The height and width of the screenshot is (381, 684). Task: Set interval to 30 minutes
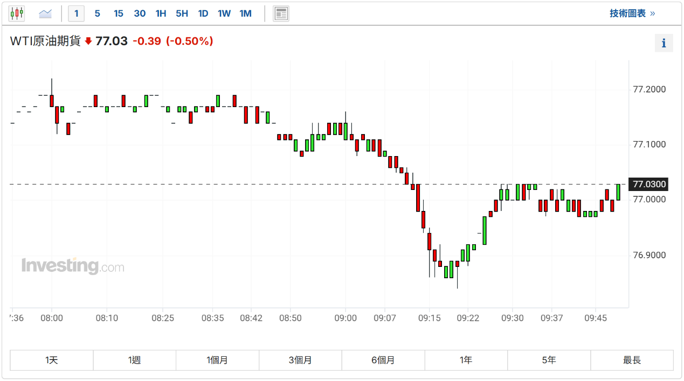[x=140, y=13]
